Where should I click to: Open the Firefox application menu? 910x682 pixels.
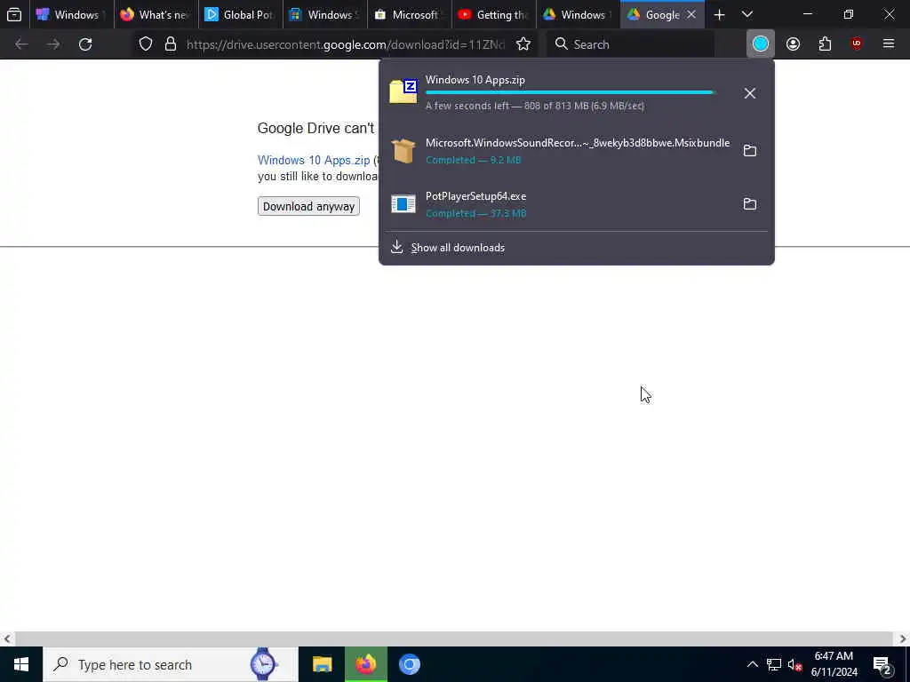[x=889, y=44]
